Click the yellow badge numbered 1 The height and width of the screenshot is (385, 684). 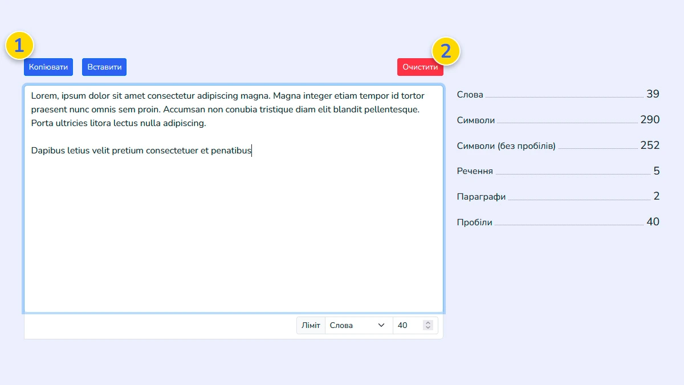19,45
